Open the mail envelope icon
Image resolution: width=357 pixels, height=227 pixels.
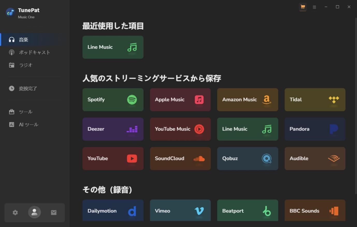54,213
